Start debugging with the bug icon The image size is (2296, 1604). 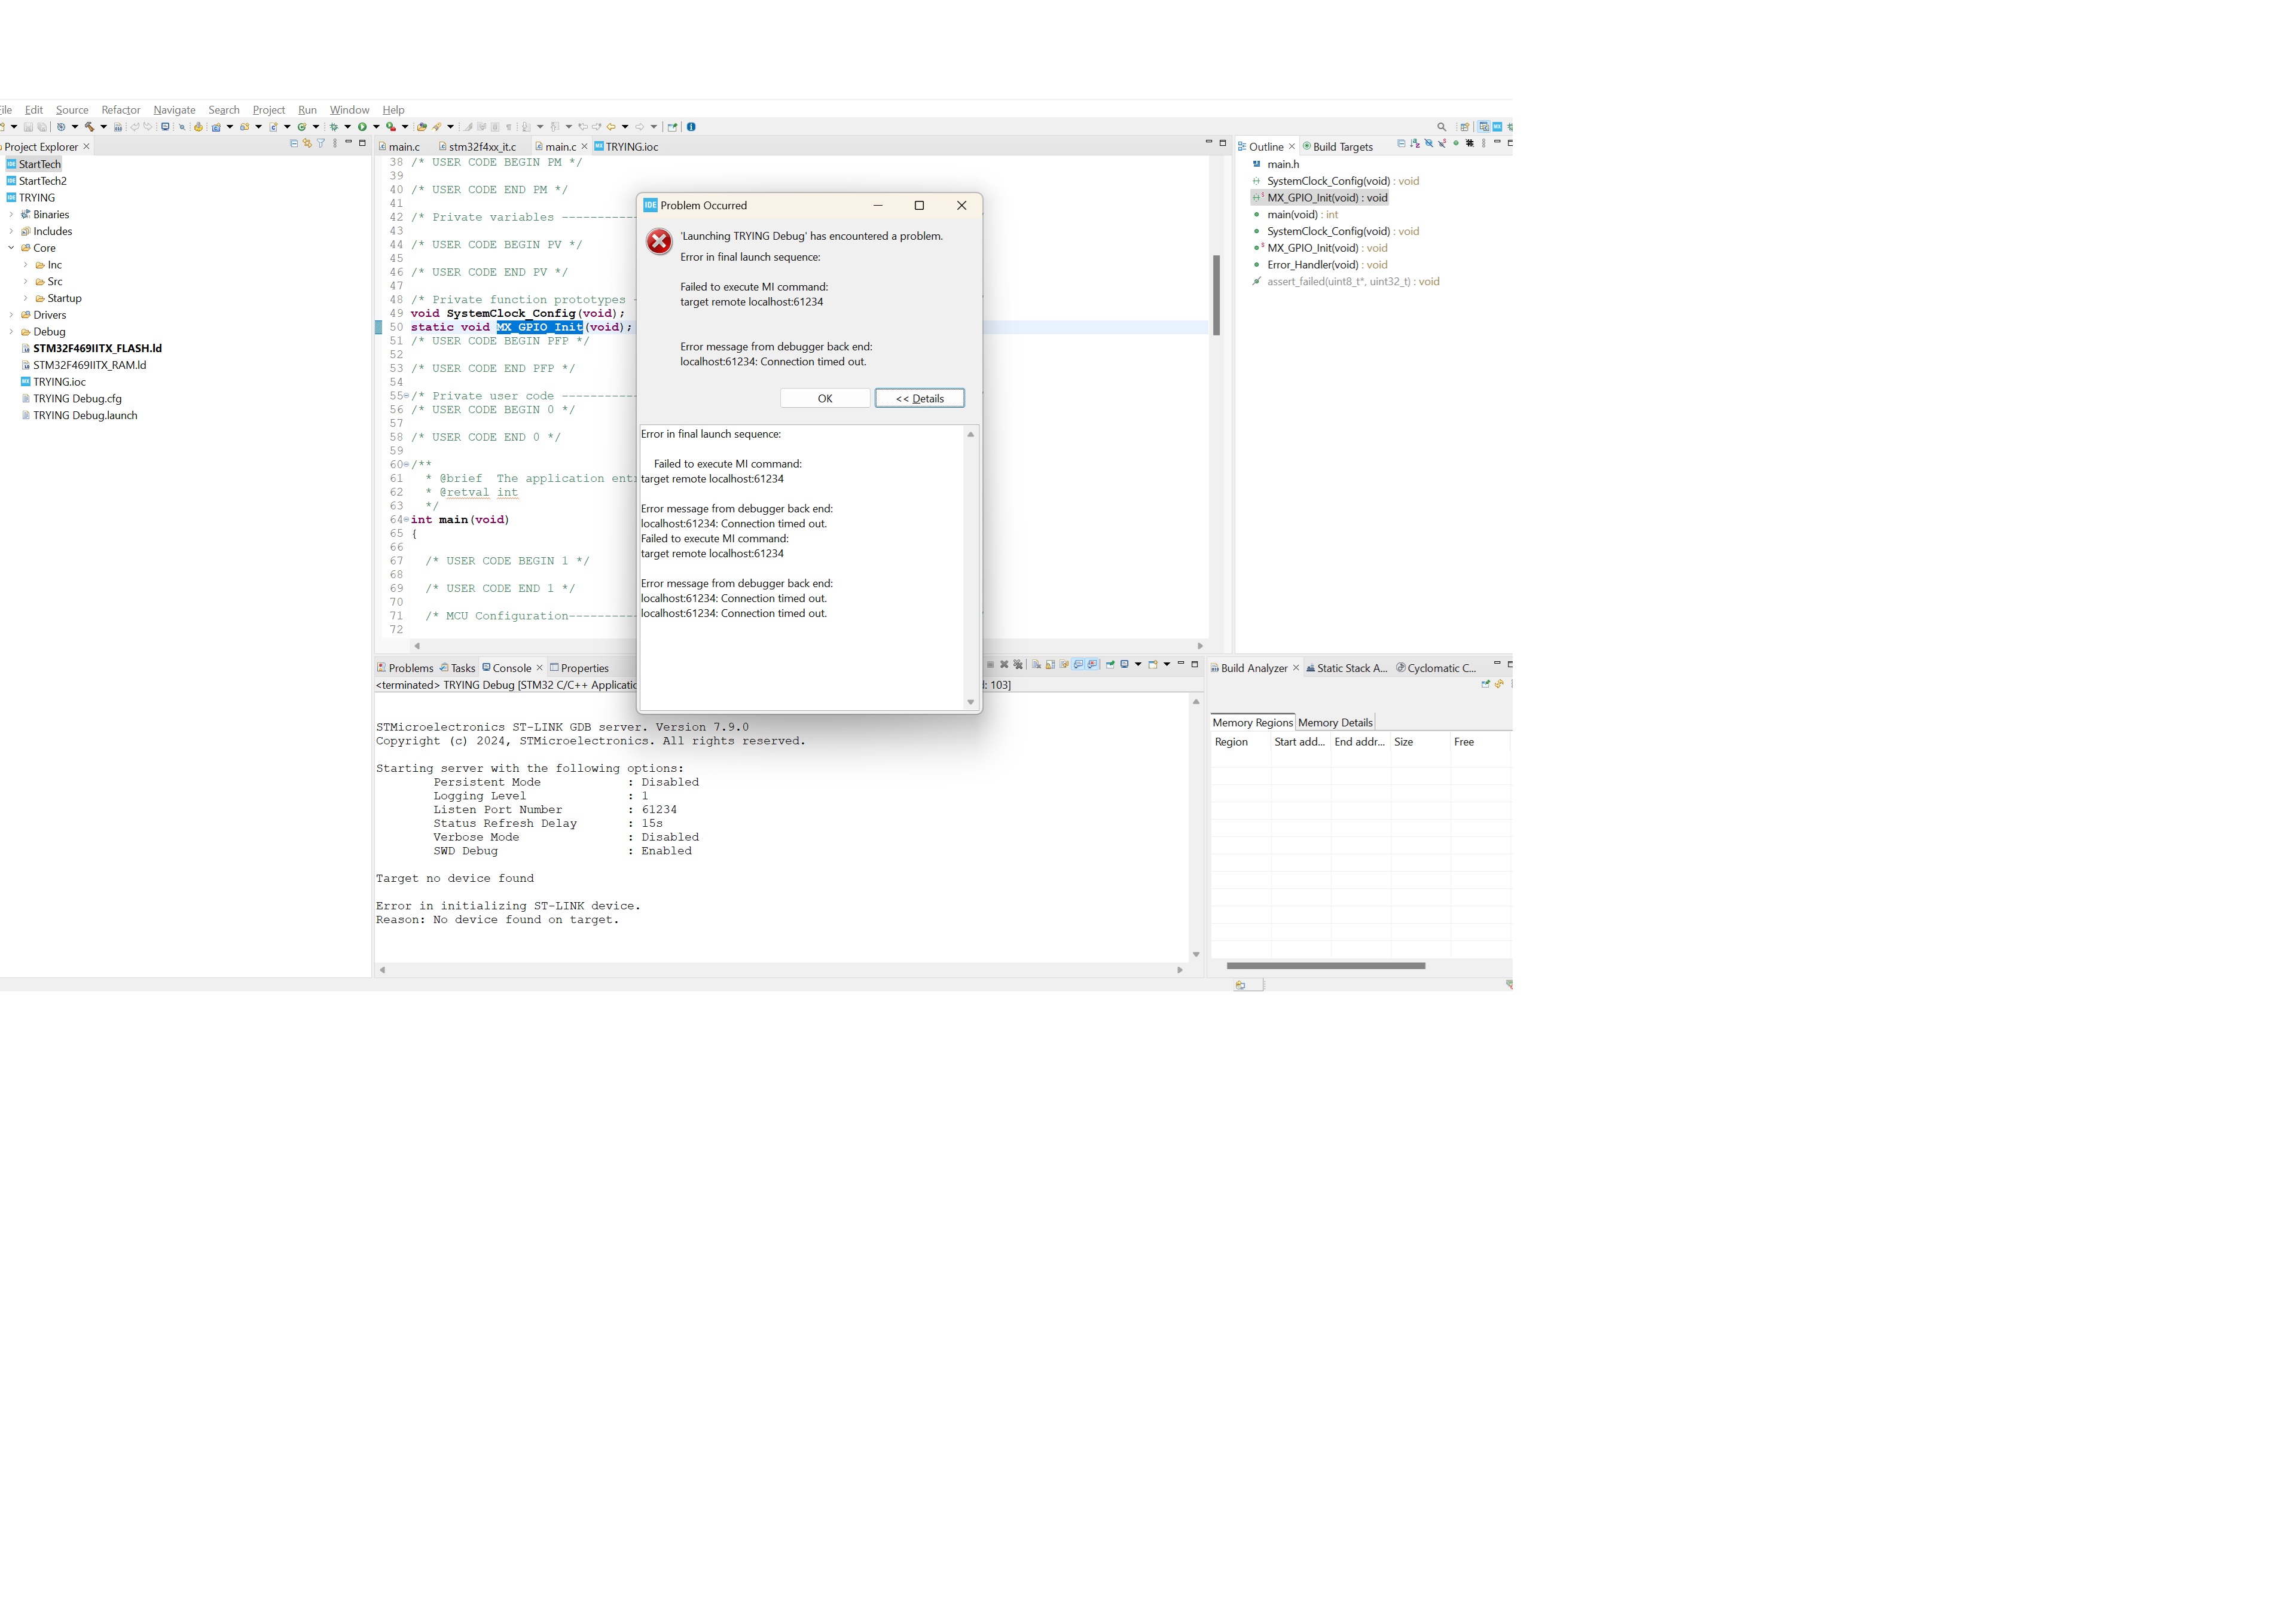[x=334, y=126]
